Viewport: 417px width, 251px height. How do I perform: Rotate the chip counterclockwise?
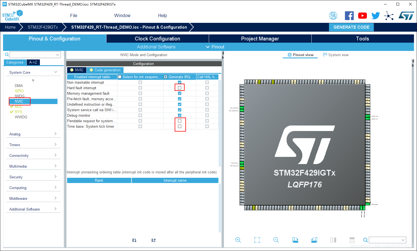tap(314, 240)
